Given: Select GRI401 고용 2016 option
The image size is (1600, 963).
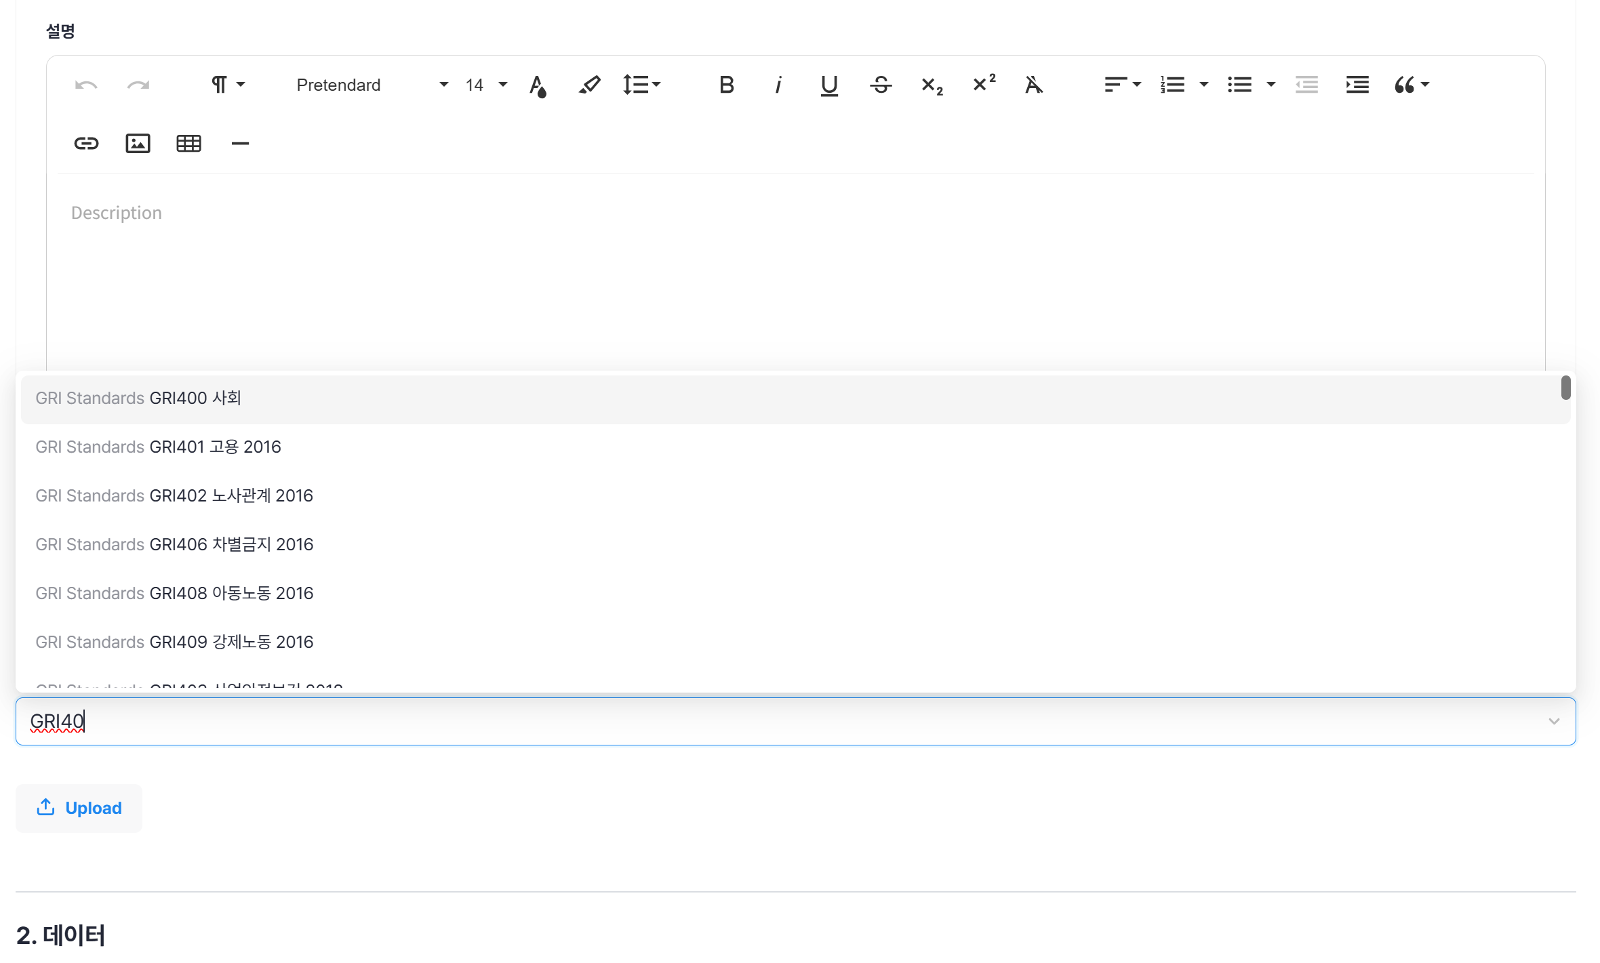Looking at the screenshot, I should pyautogui.click(x=158, y=447).
